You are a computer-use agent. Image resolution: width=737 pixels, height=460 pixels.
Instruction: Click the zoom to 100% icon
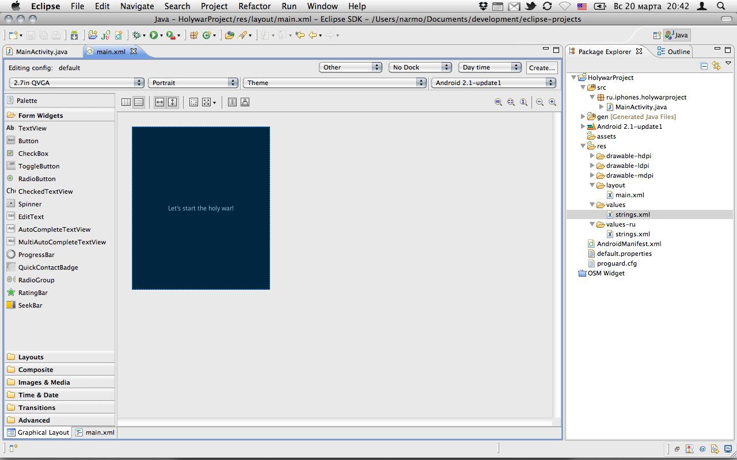pyautogui.click(x=523, y=102)
